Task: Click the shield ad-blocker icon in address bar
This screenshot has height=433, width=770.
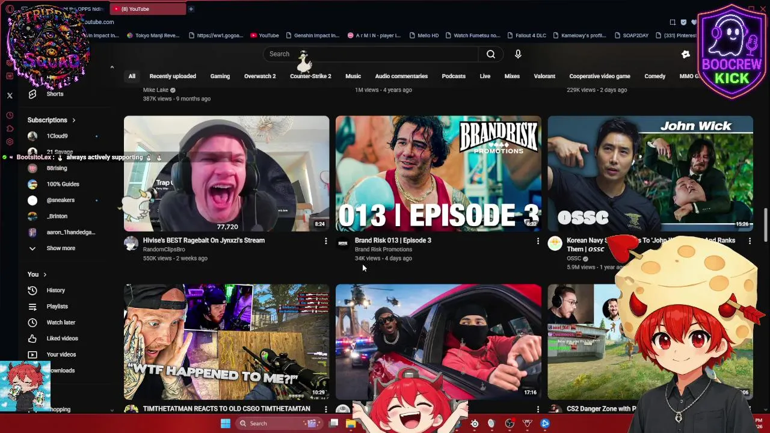Action: [683, 22]
